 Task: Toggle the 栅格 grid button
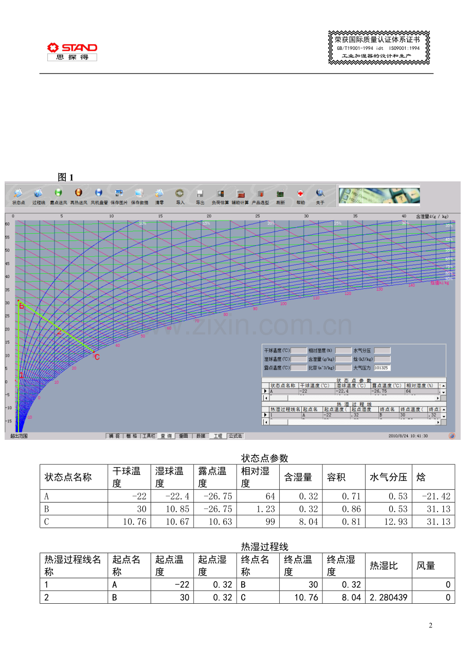pyautogui.click(x=132, y=436)
